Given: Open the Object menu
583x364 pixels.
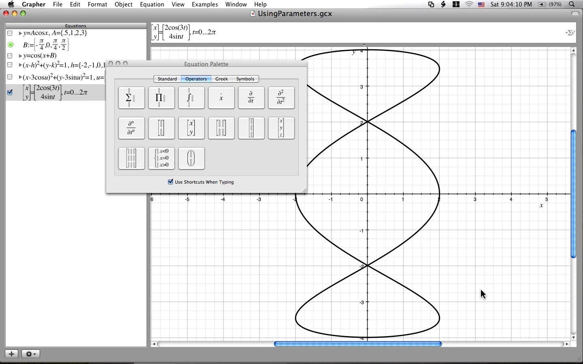Looking at the screenshot, I should (x=123, y=4).
